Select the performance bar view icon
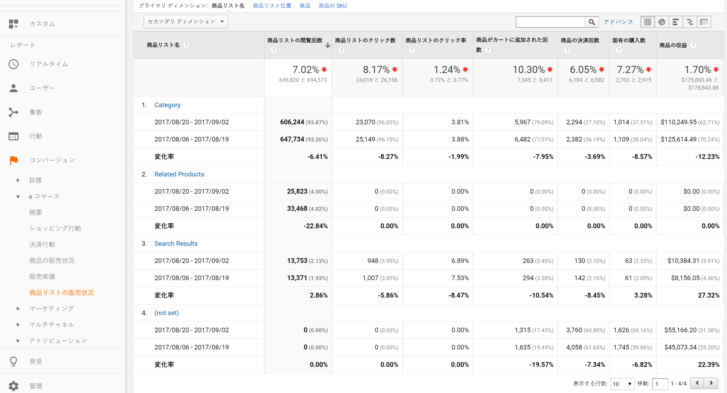This screenshot has width=727, height=393. (x=676, y=22)
